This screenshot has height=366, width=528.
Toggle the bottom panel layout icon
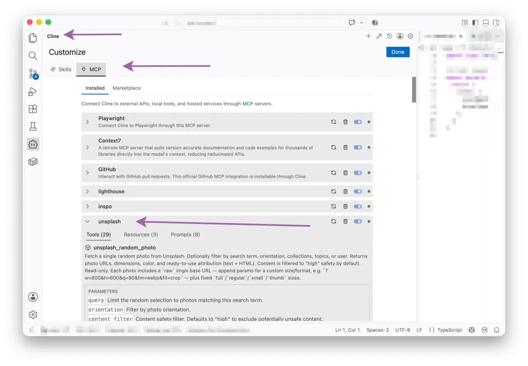click(486, 23)
